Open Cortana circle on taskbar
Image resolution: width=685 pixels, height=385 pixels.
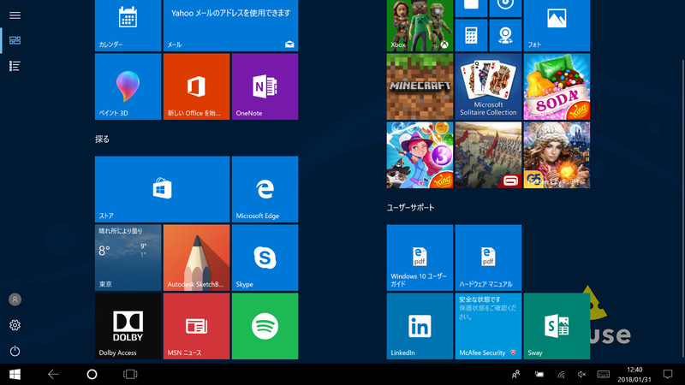(x=92, y=374)
